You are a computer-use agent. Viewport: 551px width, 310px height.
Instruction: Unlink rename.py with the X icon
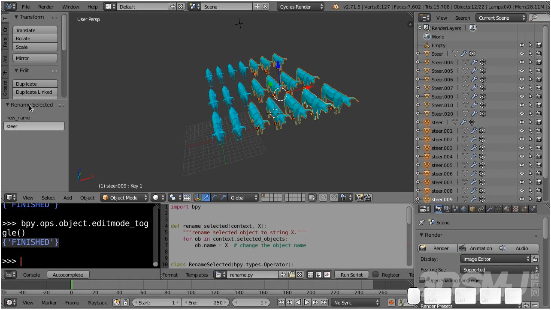point(300,274)
